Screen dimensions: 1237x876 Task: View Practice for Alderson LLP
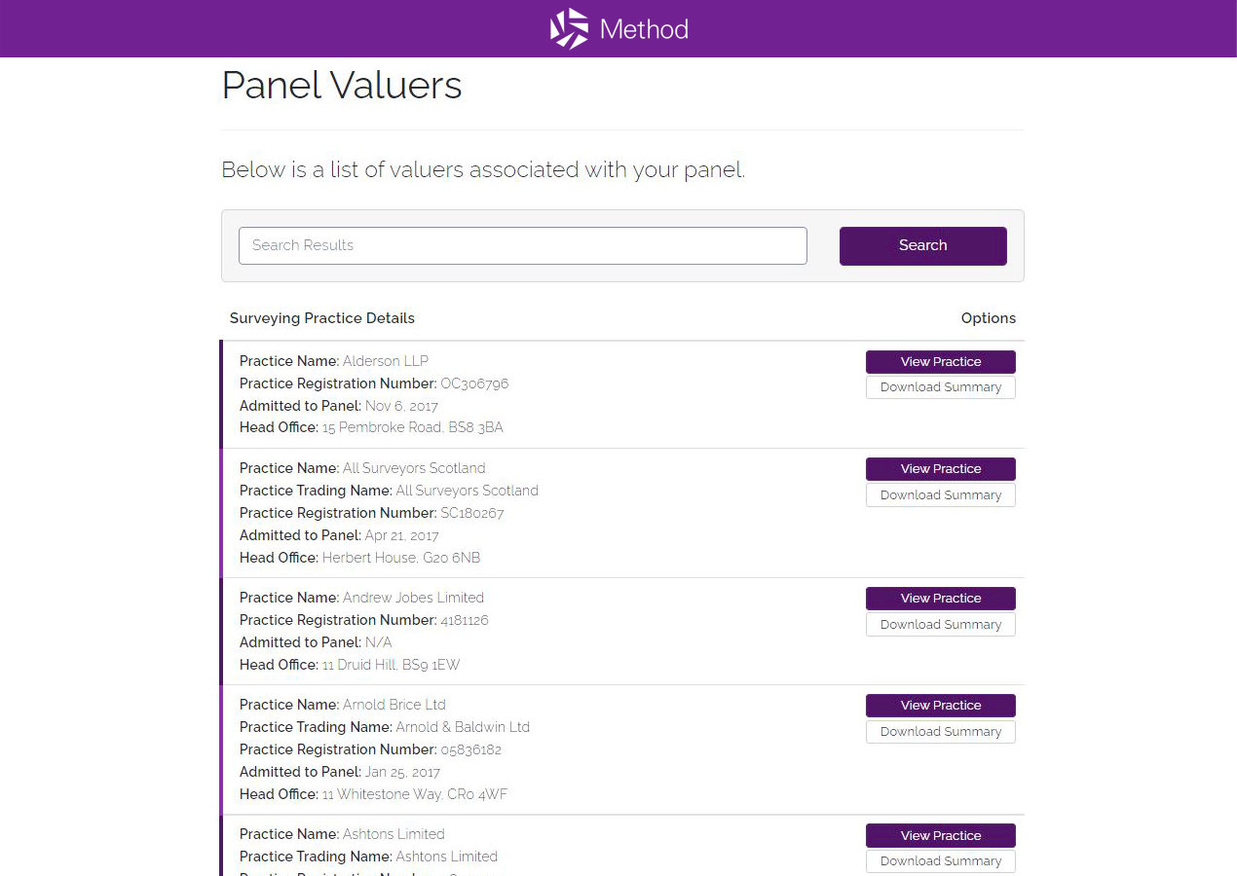coord(940,362)
